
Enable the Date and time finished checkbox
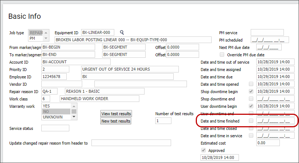251,121
